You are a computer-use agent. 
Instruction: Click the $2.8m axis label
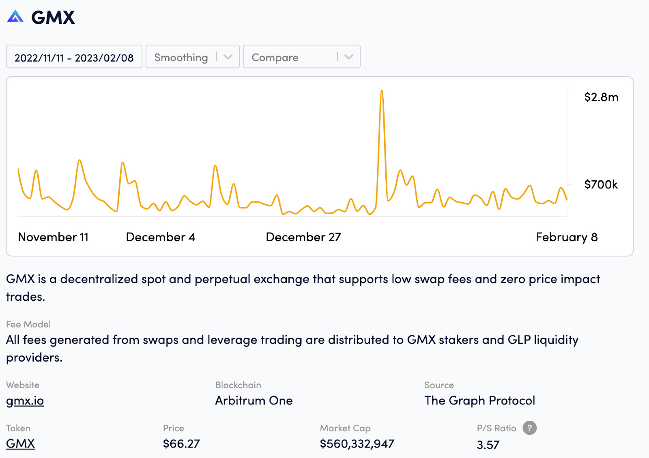(x=601, y=97)
